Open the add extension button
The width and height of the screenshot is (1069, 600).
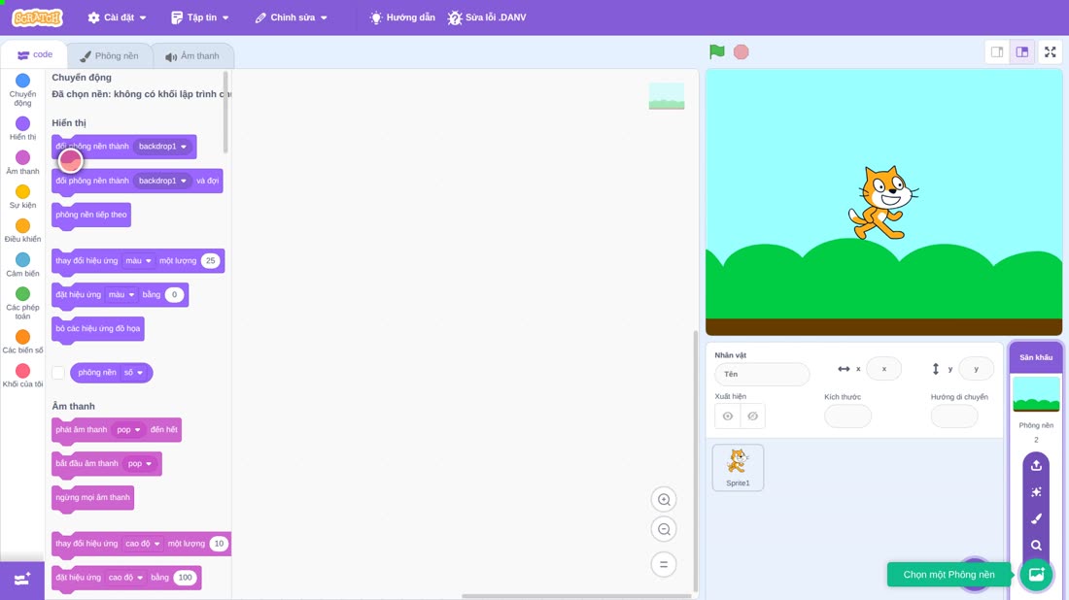21,580
